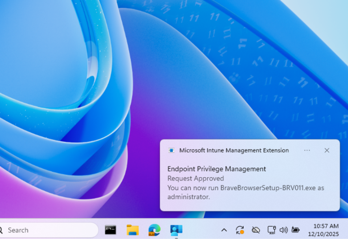Open the clock and date flyout
Image resolution: width=348 pixels, height=239 pixels.
(326, 230)
